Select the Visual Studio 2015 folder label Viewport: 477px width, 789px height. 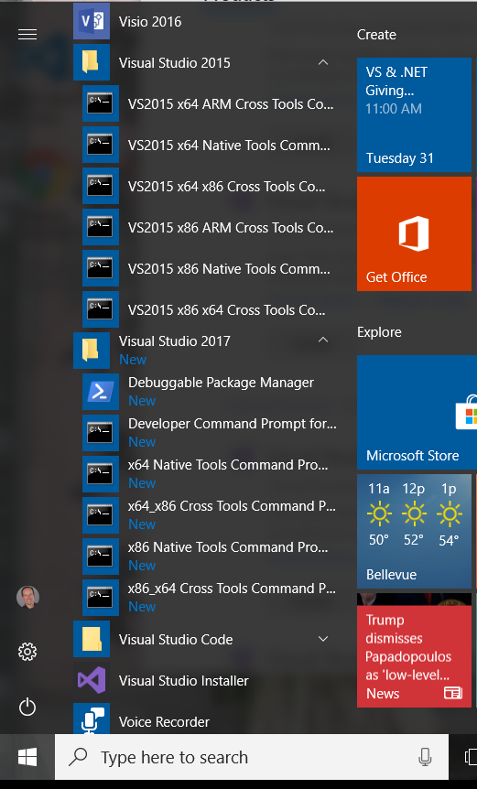point(175,62)
